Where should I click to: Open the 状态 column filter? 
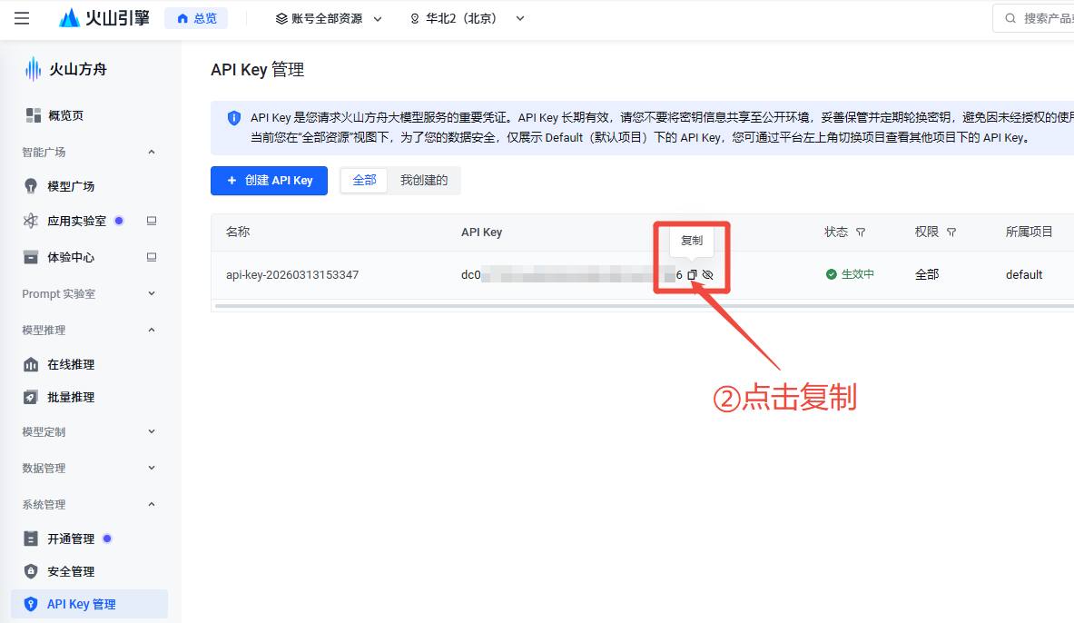[x=862, y=232]
